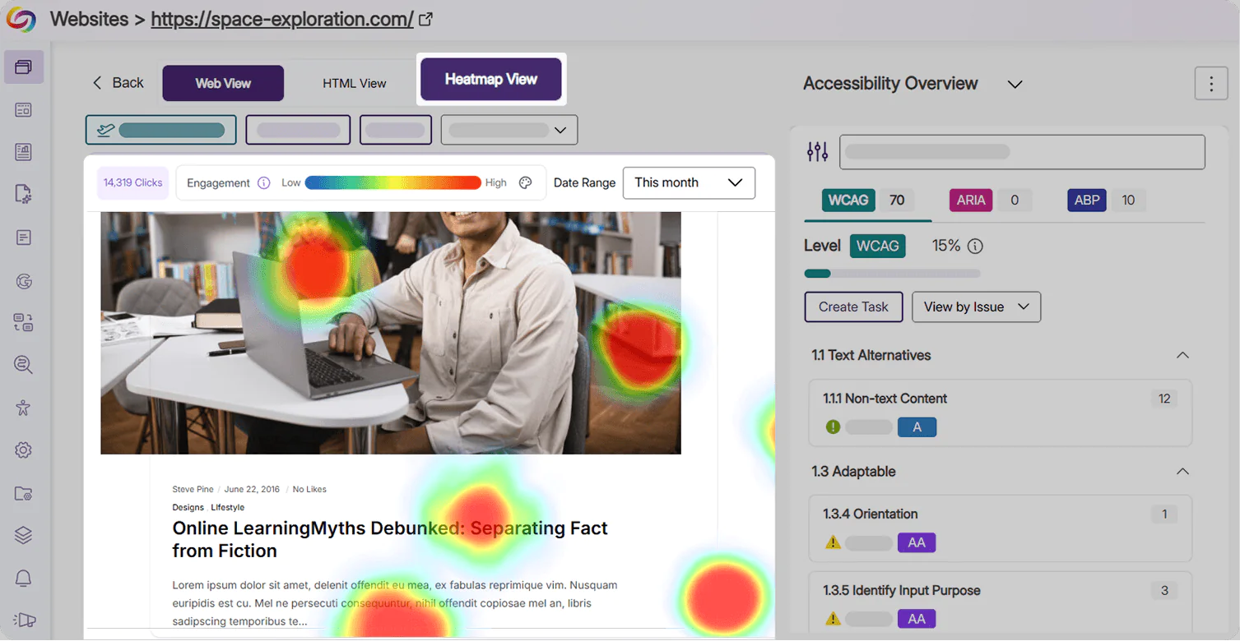Screen dimensions: 1240x641
Task: Go Back to the previous page
Action: coord(118,82)
